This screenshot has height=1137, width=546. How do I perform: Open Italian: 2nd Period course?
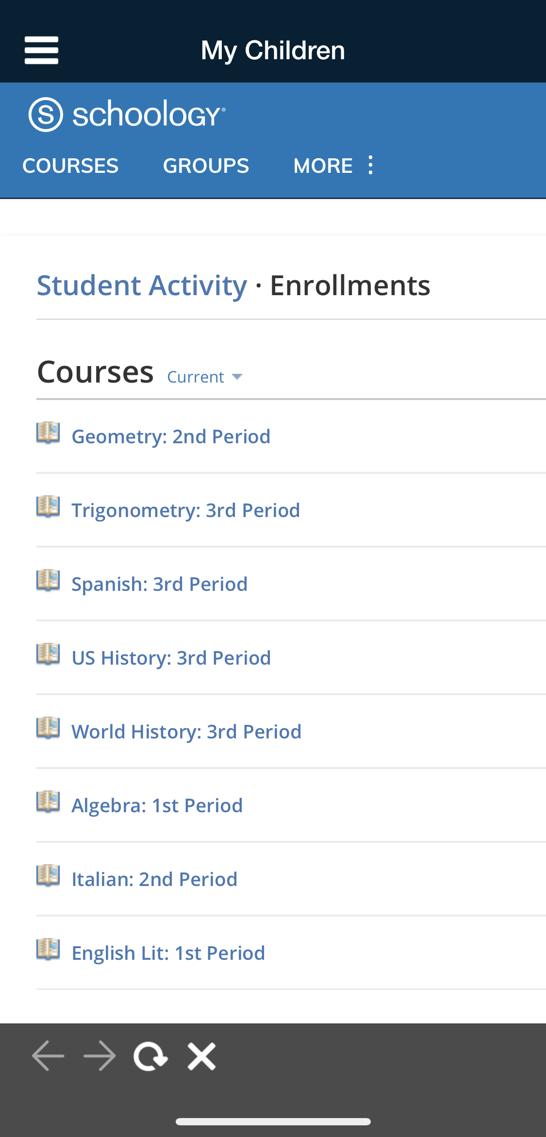[x=154, y=879]
